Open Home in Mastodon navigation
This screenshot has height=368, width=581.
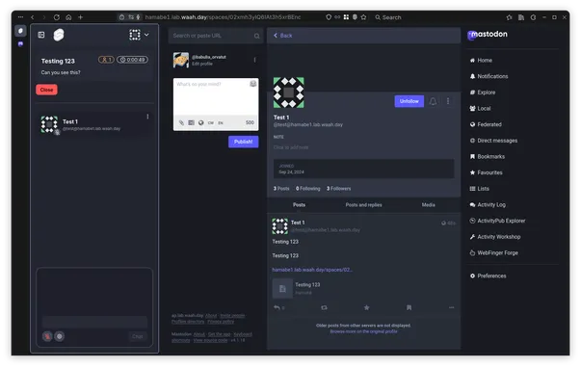coord(481,60)
